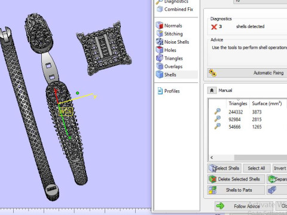Click the red X shells detected indicator

214,27
